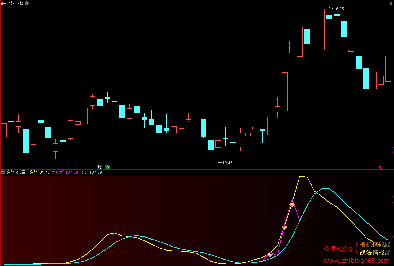This screenshot has width=394, height=266.
Task: Expand the 弹射起步副 indicator dropdown arrow
Action: point(3,172)
